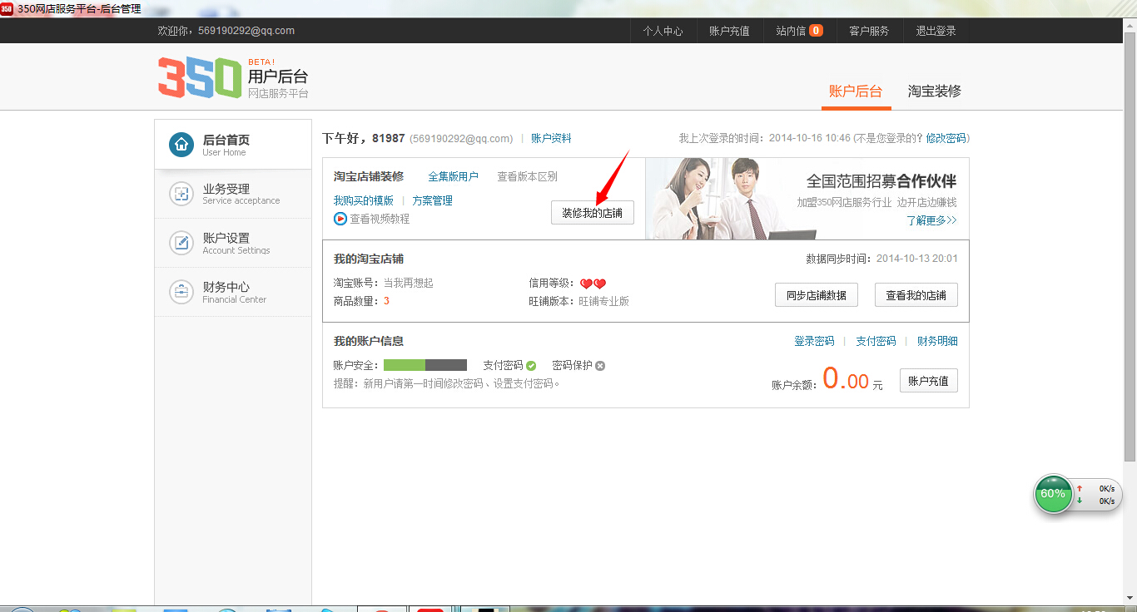Click the 账户设置 edit icon
This screenshot has height=612, width=1137.
(x=181, y=243)
